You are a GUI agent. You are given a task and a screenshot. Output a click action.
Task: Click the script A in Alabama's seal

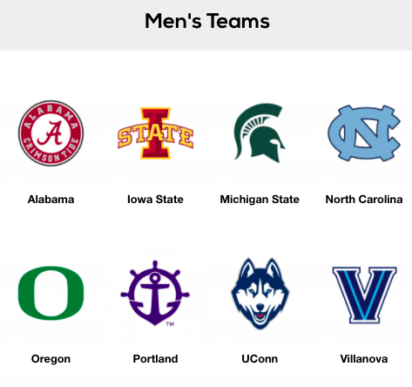click(51, 132)
